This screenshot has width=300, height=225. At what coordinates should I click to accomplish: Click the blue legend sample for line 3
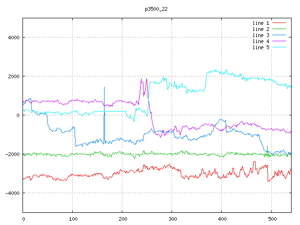[279, 35]
